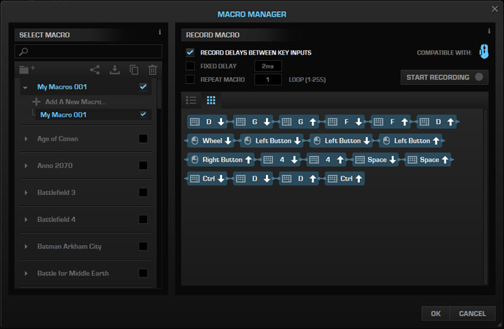Select the G key down step

[x=253, y=122]
